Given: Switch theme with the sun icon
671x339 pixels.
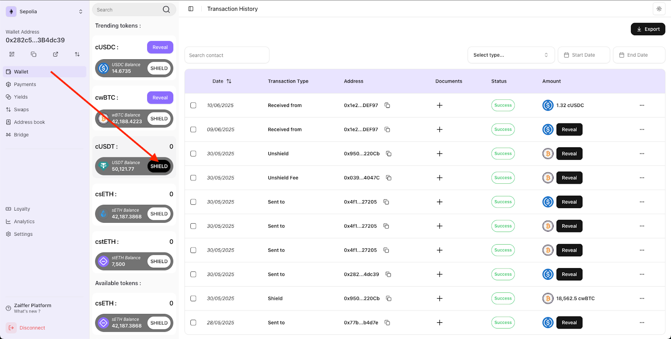Looking at the screenshot, I should click(x=659, y=9).
